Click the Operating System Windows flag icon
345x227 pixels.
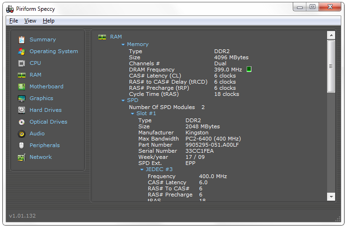22,51
